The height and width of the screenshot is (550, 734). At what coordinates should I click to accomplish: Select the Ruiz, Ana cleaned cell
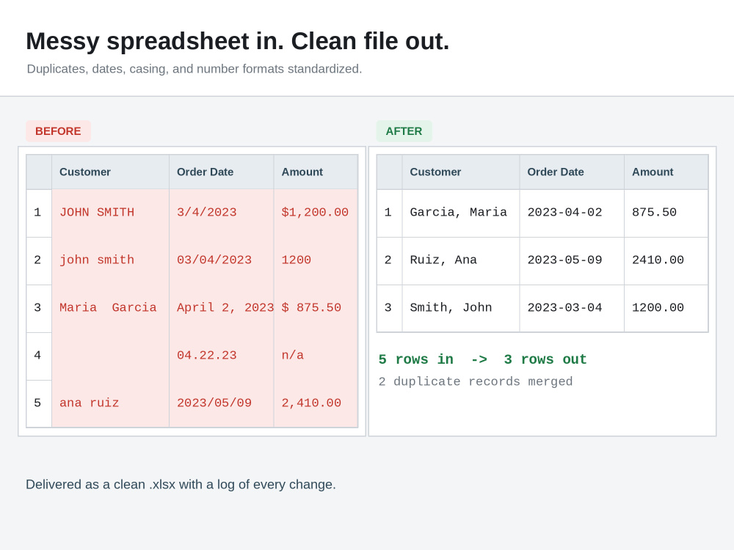(x=461, y=260)
